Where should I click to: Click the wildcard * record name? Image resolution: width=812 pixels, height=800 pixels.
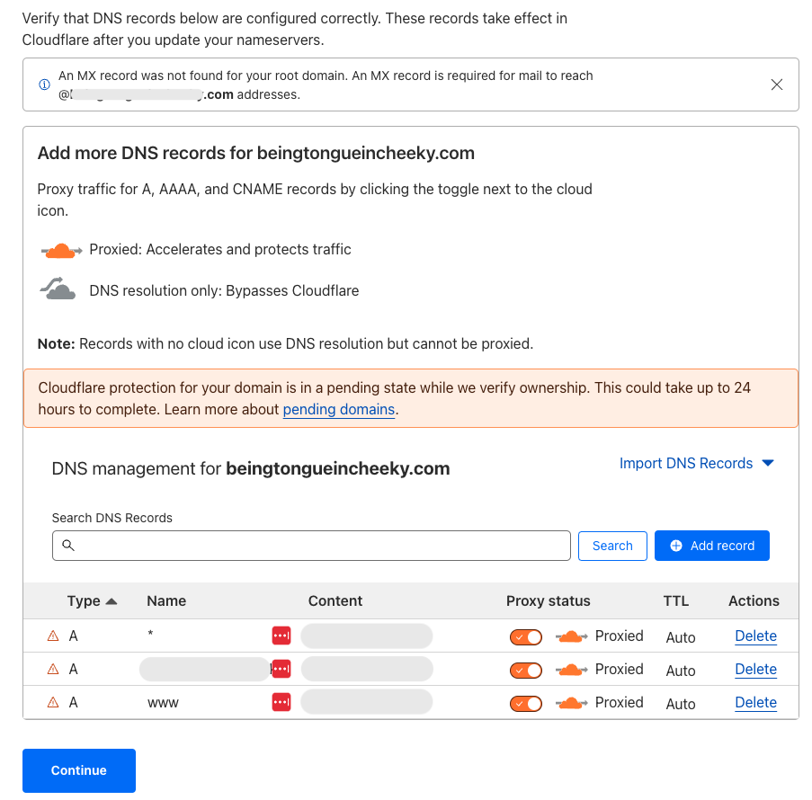coord(150,634)
